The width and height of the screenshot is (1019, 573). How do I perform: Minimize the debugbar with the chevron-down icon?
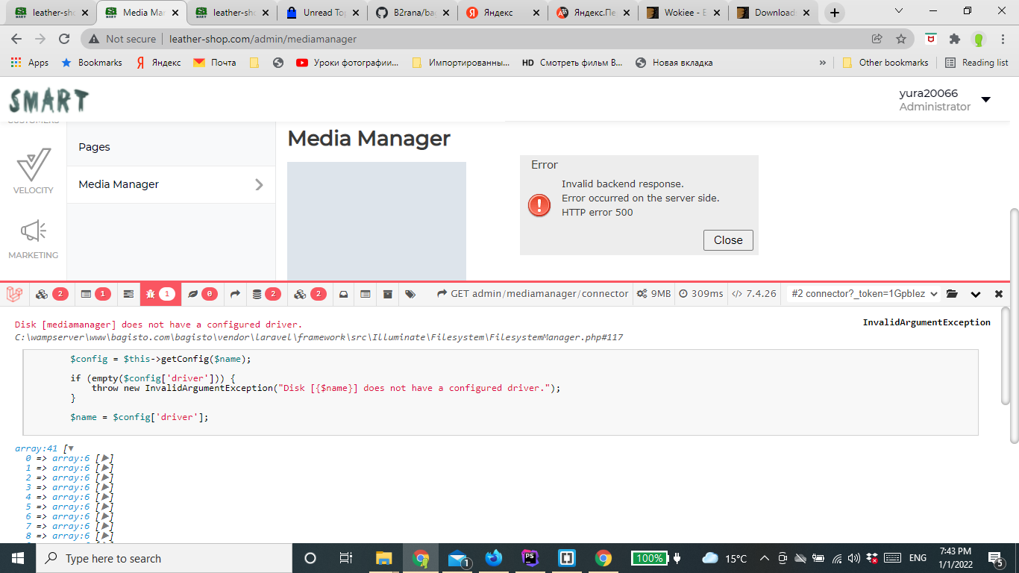point(975,294)
